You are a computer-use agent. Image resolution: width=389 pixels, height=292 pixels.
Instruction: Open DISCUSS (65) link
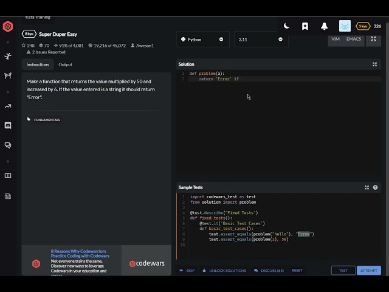[269, 270]
